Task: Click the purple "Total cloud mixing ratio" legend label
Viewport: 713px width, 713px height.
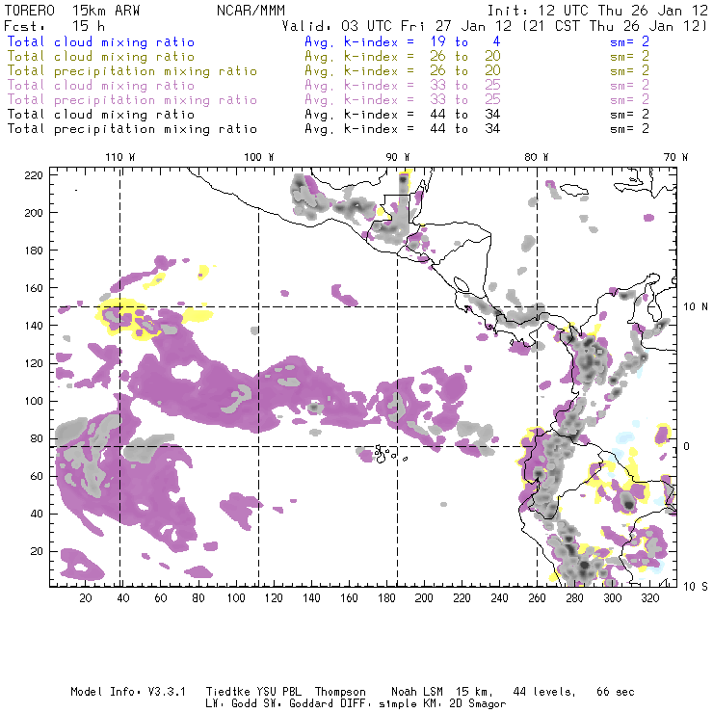Action: [101, 86]
